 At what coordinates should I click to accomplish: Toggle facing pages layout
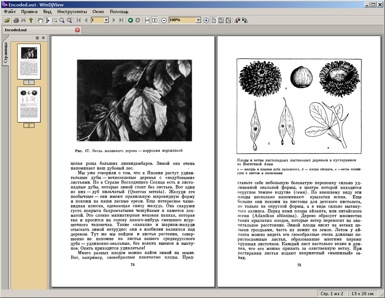[x=155, y=20]
